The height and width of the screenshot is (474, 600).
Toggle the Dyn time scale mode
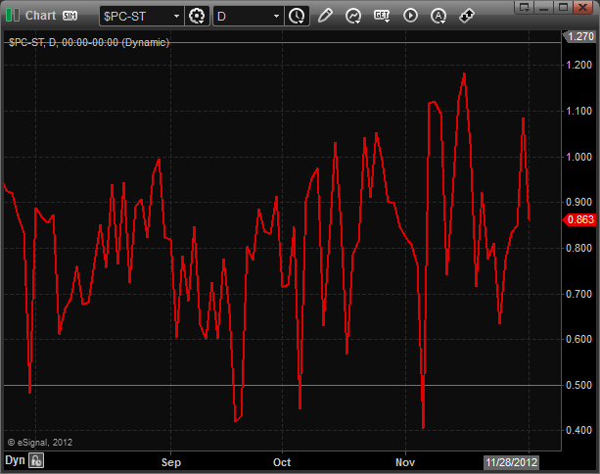(x=15, y=460)
